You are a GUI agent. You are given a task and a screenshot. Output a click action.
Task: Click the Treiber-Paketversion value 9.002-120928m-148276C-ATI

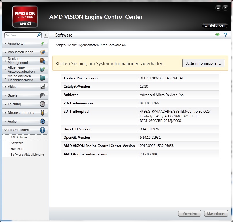point(162,78)
